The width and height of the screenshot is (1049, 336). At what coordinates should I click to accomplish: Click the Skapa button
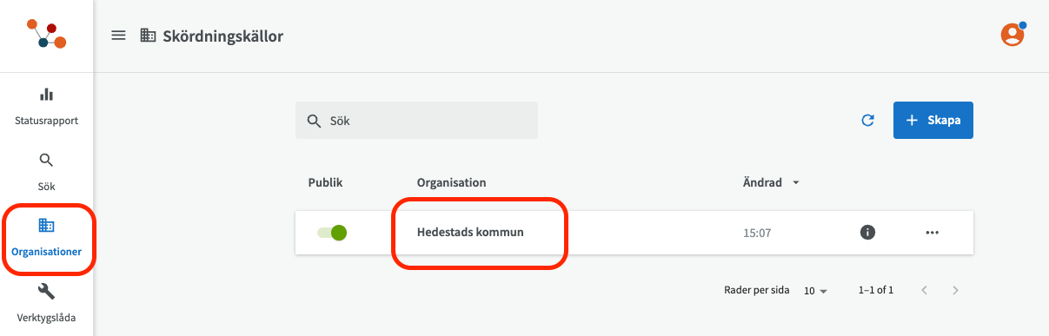(933, 121)
